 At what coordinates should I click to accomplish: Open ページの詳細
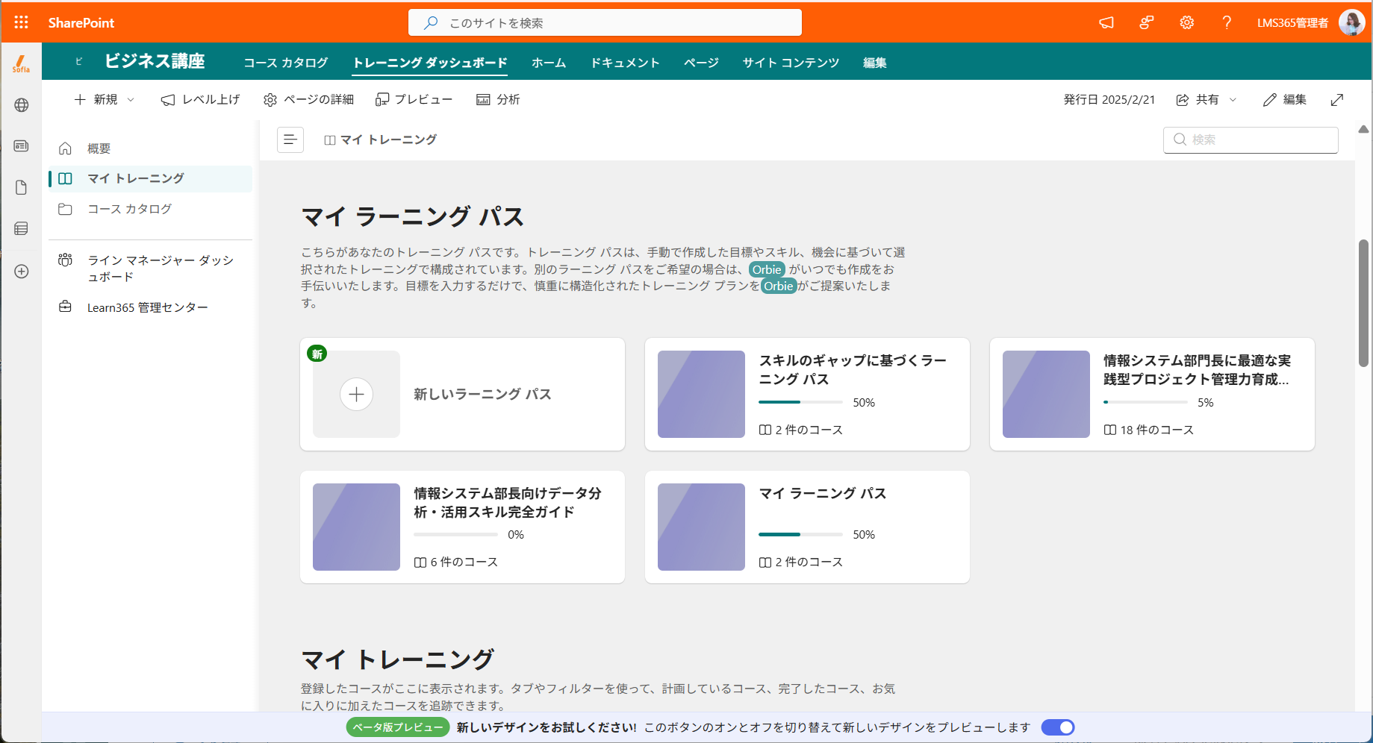coord(308,99)
